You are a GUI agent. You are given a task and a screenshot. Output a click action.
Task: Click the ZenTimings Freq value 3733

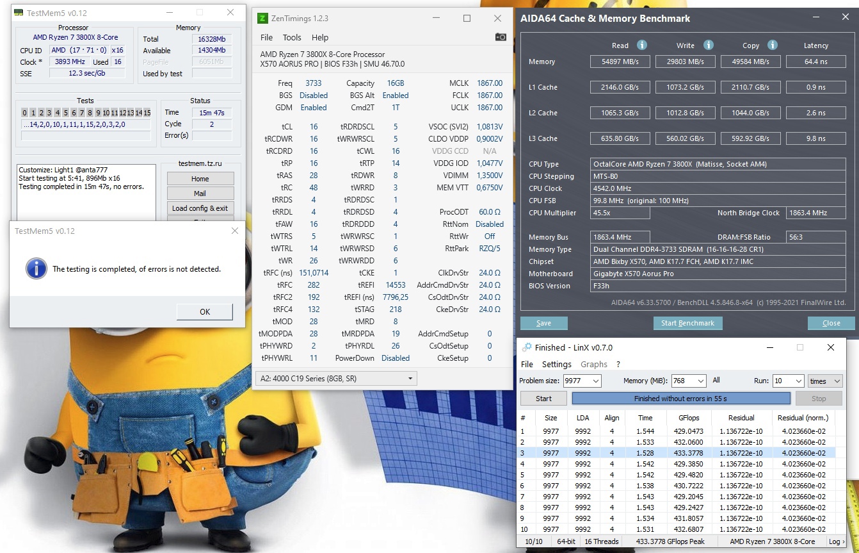(314, 83)
